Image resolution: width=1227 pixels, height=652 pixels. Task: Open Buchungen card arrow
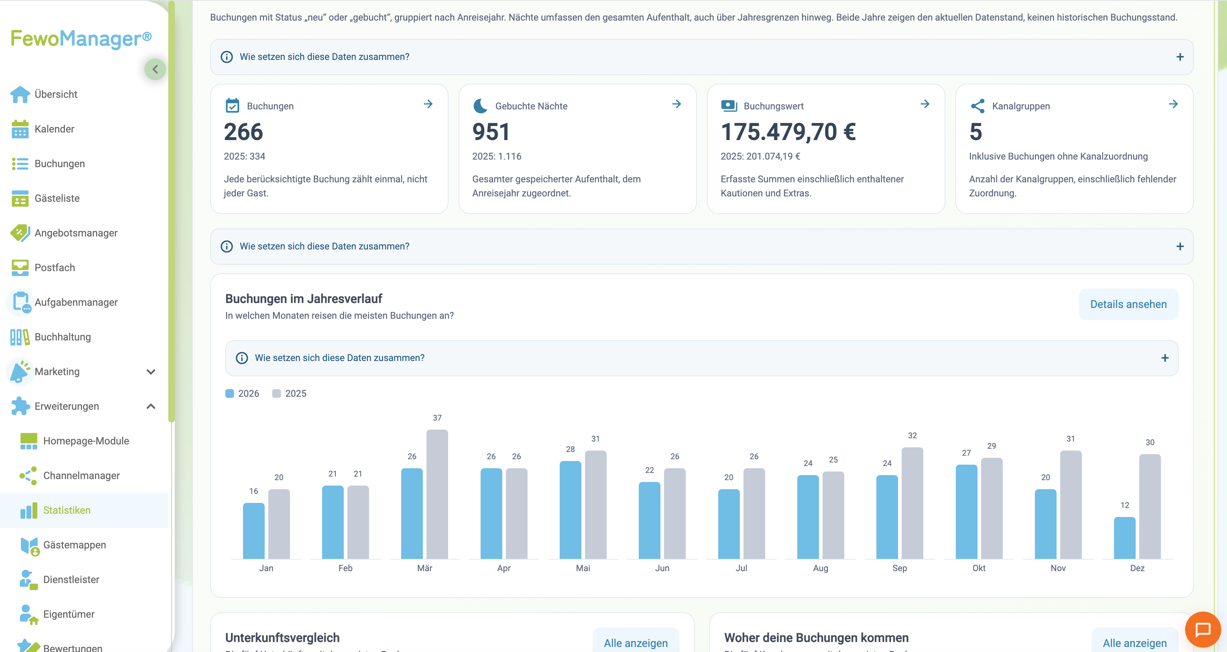(428, 104)
